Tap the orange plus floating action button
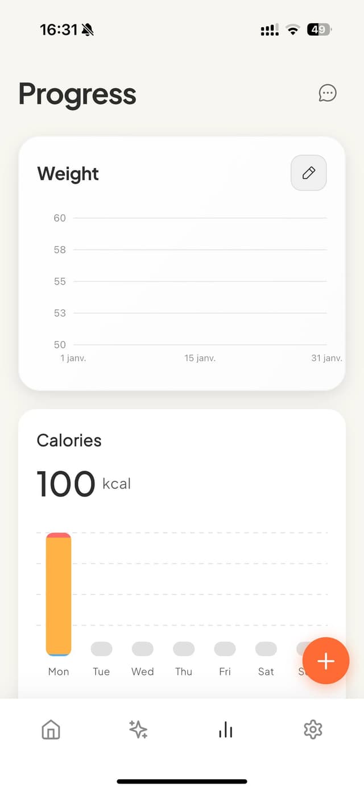This screenshot has width=364, height=791. pos(325,661)
